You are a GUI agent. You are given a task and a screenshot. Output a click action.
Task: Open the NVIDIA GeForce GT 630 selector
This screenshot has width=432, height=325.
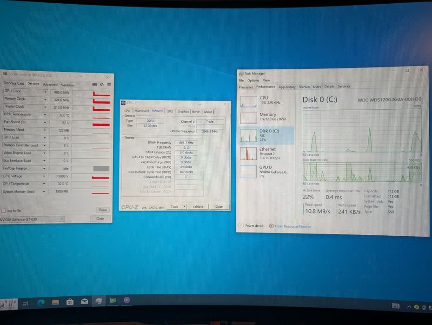click(32, 219)
